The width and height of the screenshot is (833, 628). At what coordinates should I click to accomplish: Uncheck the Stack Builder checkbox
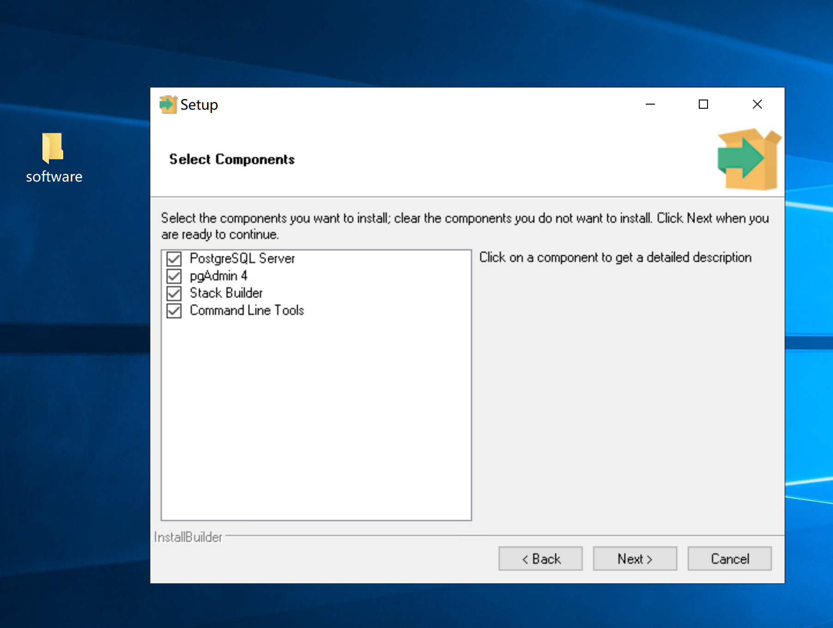click(x=174, y=293)
